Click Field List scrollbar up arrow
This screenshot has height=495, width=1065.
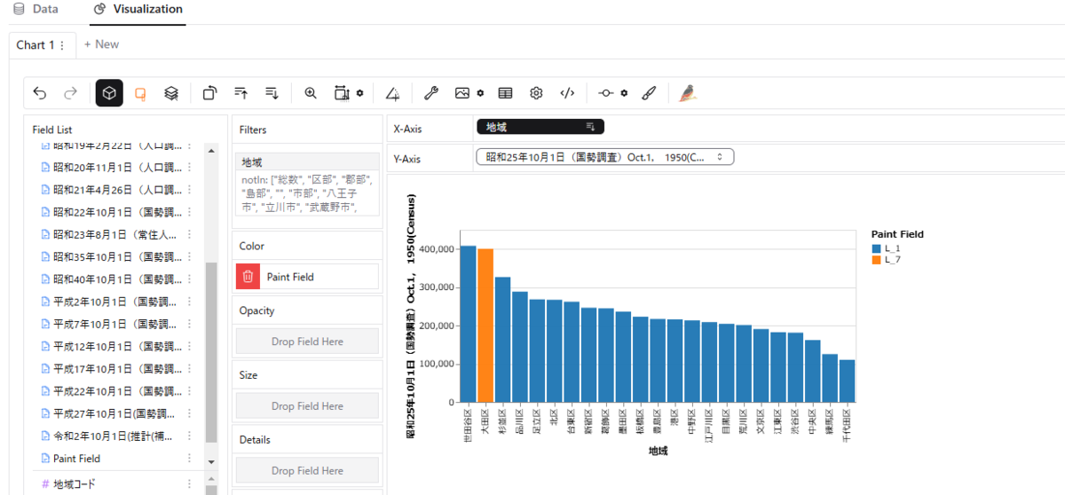[210, 151]
